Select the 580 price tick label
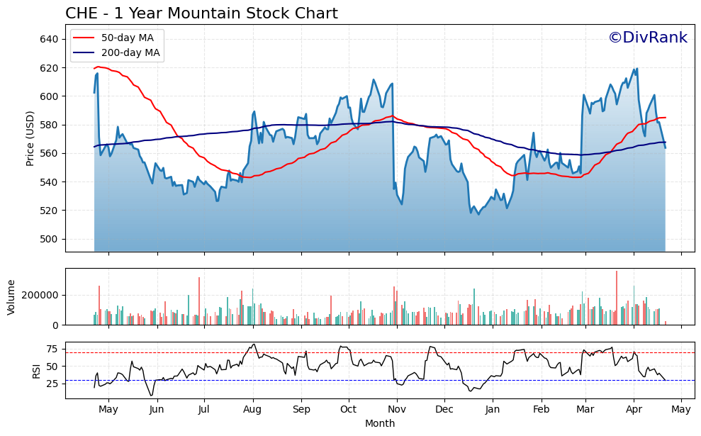Image resolution: width=701 pixels, height=436 pixels. [x=49, y=125]
